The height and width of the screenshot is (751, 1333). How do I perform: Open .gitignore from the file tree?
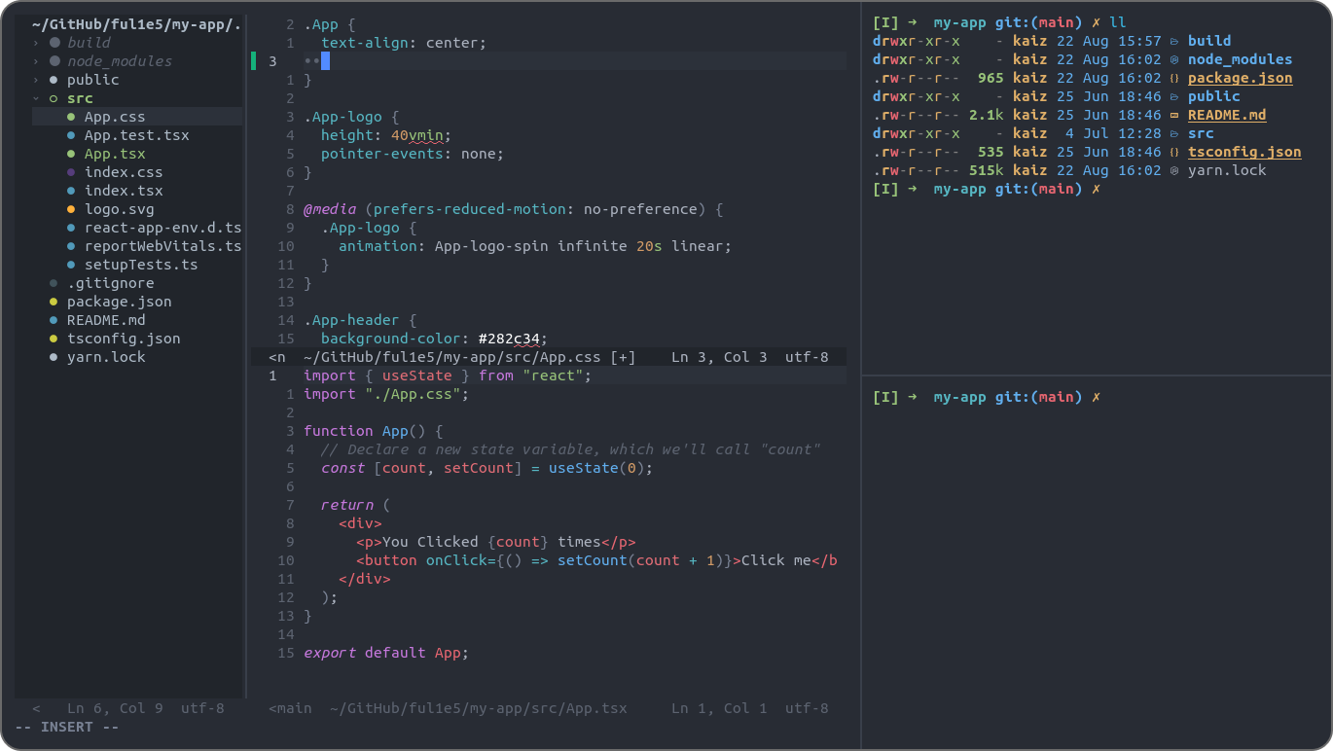110,283
